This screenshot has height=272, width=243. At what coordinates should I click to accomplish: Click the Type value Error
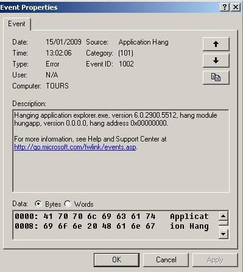(52, 64)
